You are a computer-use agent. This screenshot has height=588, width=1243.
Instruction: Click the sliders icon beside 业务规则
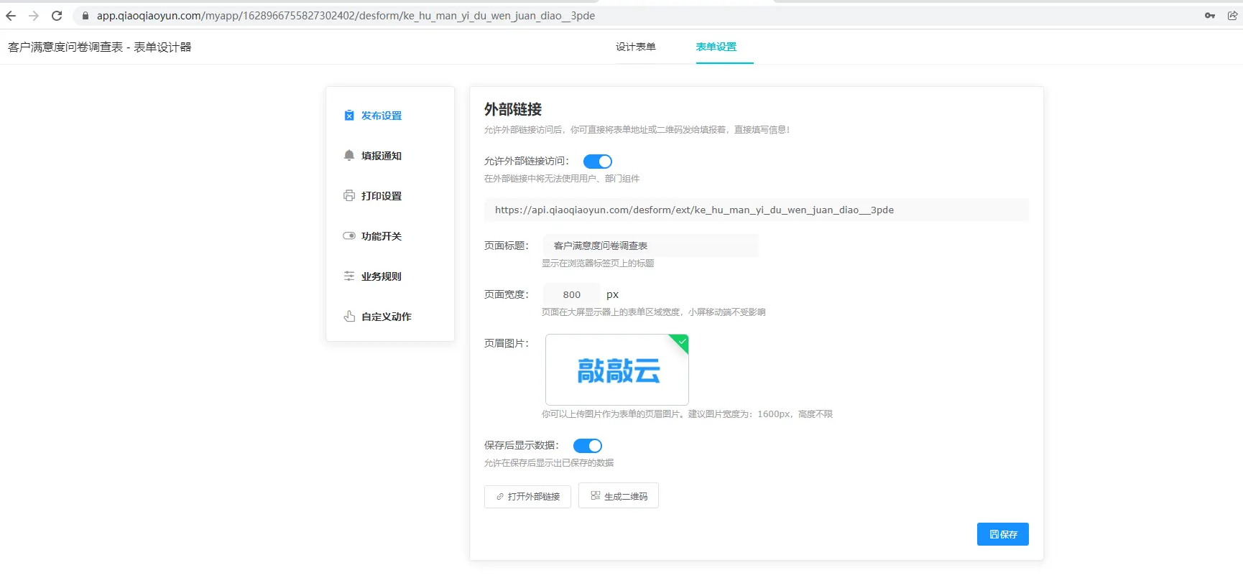pyautogui.click(x=349, y=276)
